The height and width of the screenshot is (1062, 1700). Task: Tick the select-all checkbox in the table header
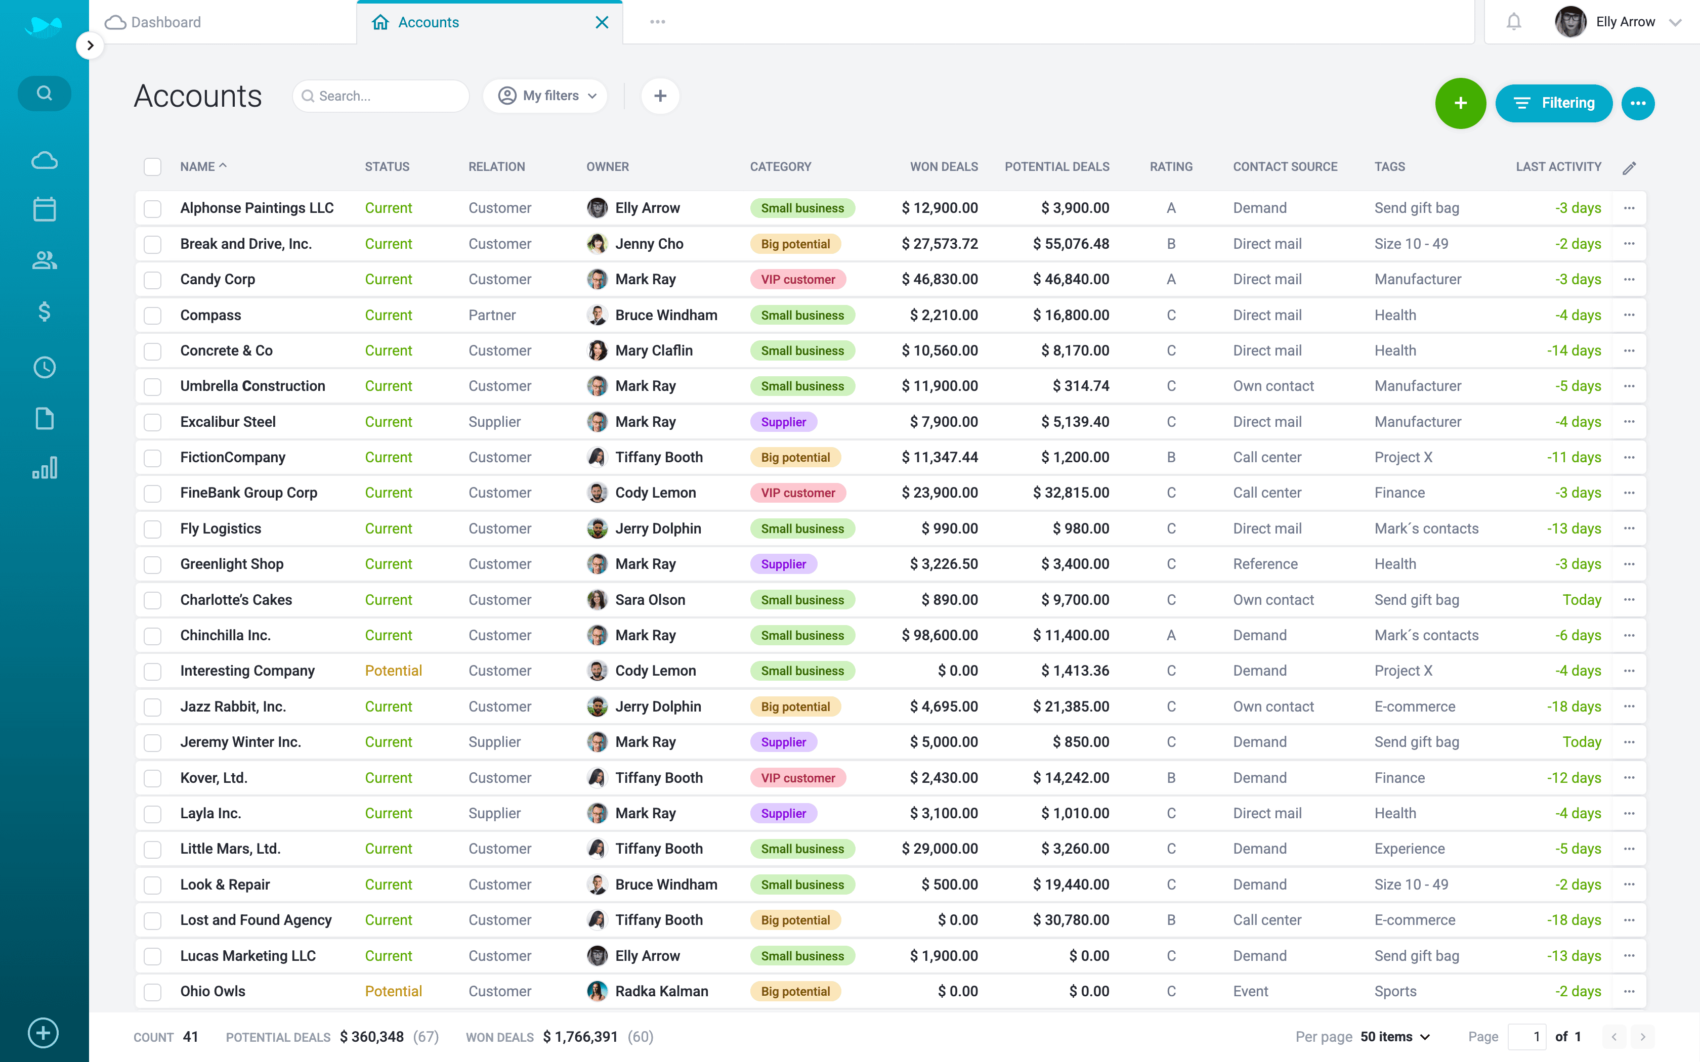[152, 167]
